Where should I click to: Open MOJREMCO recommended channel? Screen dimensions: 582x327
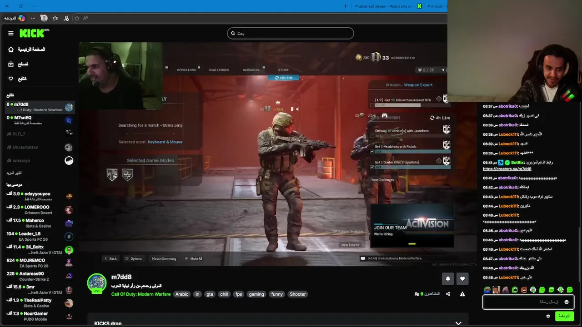tap(40, 263)
